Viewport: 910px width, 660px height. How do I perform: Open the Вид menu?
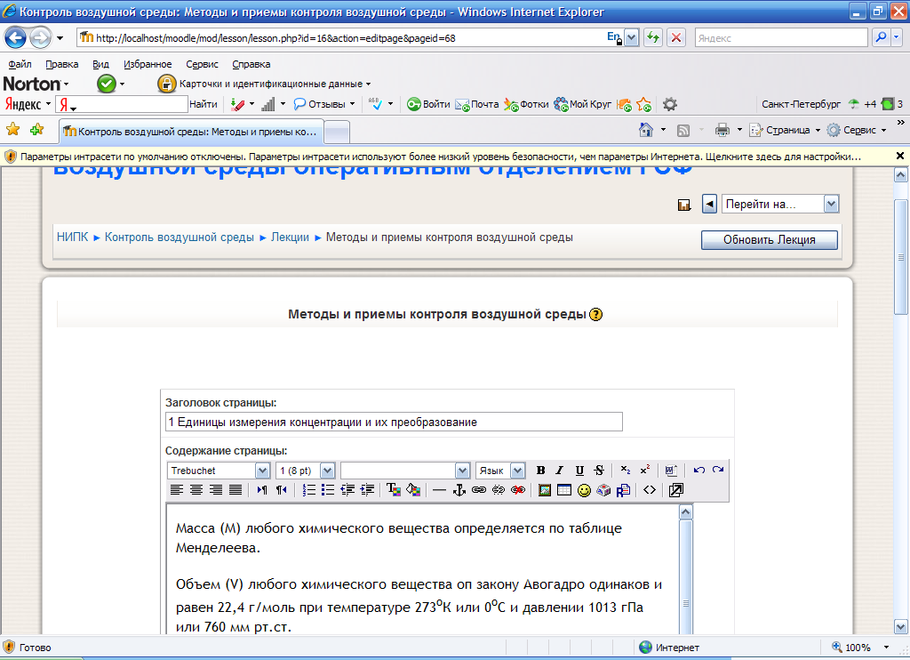(101, 64)
